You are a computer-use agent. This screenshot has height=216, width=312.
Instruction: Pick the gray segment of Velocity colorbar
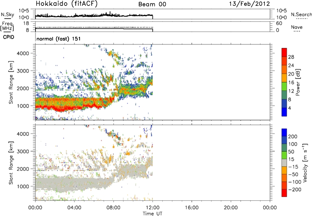284,163
